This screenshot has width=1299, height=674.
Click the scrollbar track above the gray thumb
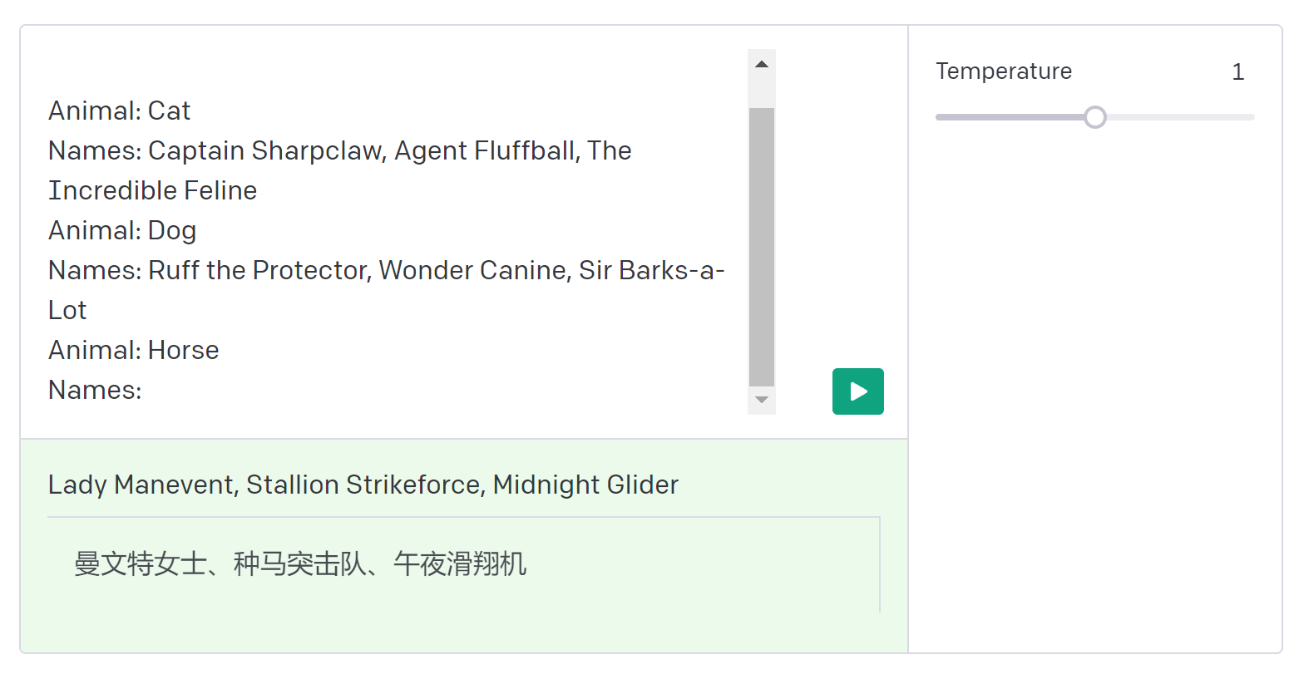click(x=761, y=93)
